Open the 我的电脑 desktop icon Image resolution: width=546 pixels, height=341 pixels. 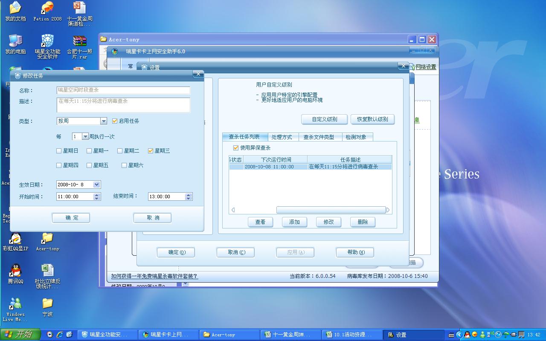point(15,44)
